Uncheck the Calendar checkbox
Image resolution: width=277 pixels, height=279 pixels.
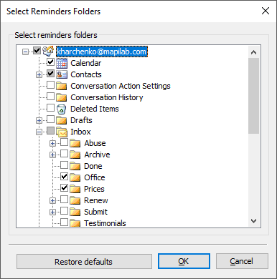(50, 62)
